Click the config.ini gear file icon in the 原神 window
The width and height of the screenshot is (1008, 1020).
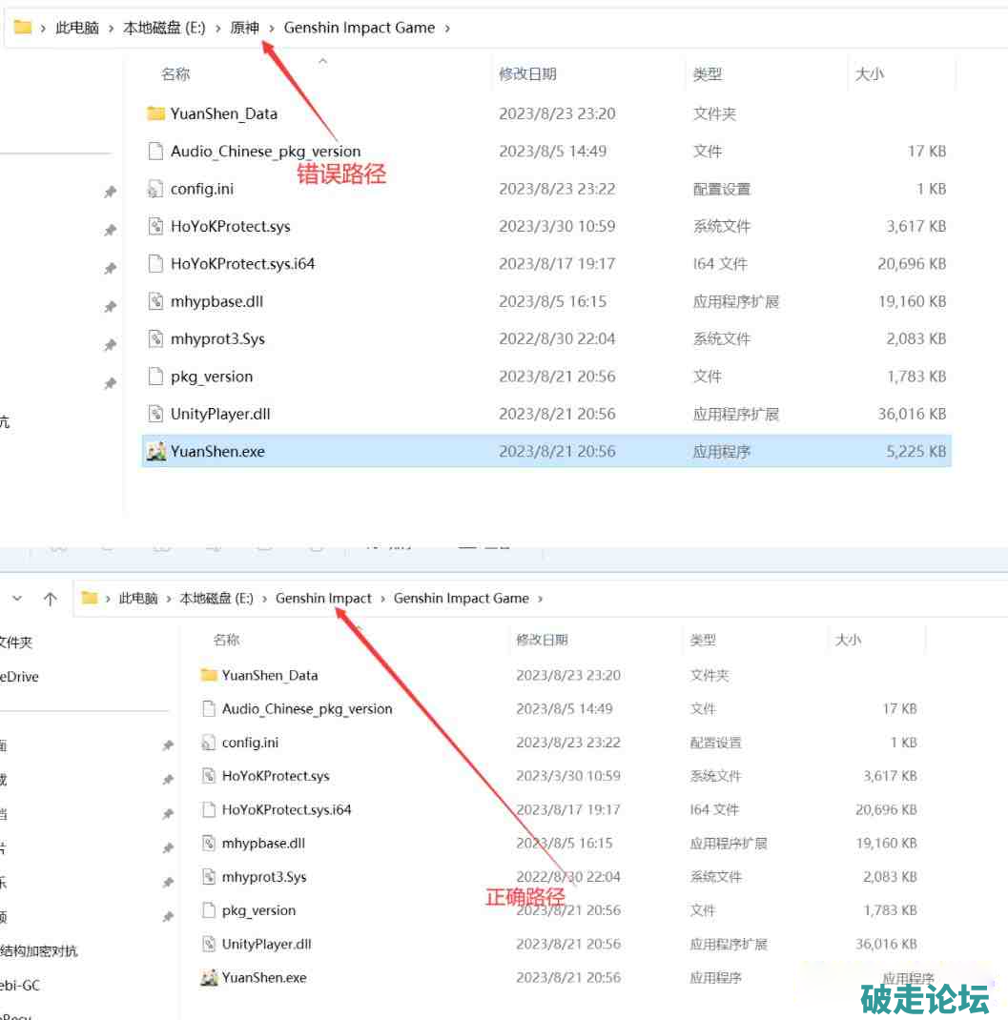[x=156, y=189]
